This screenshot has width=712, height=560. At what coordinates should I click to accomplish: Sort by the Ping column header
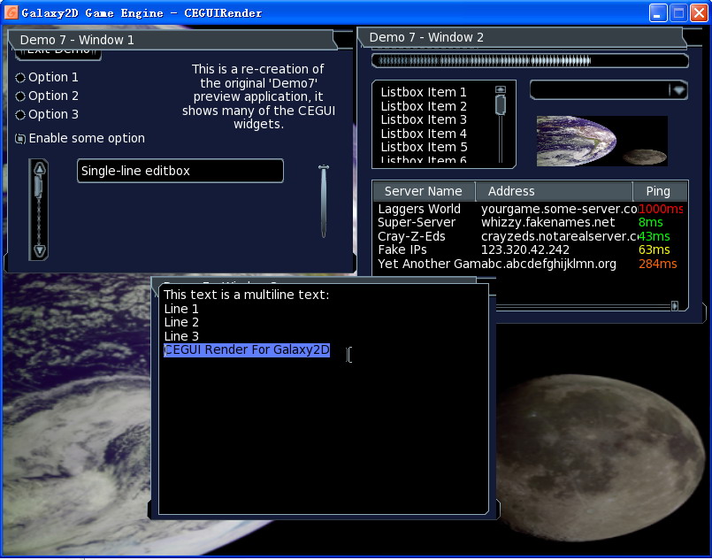coord(658,191)
